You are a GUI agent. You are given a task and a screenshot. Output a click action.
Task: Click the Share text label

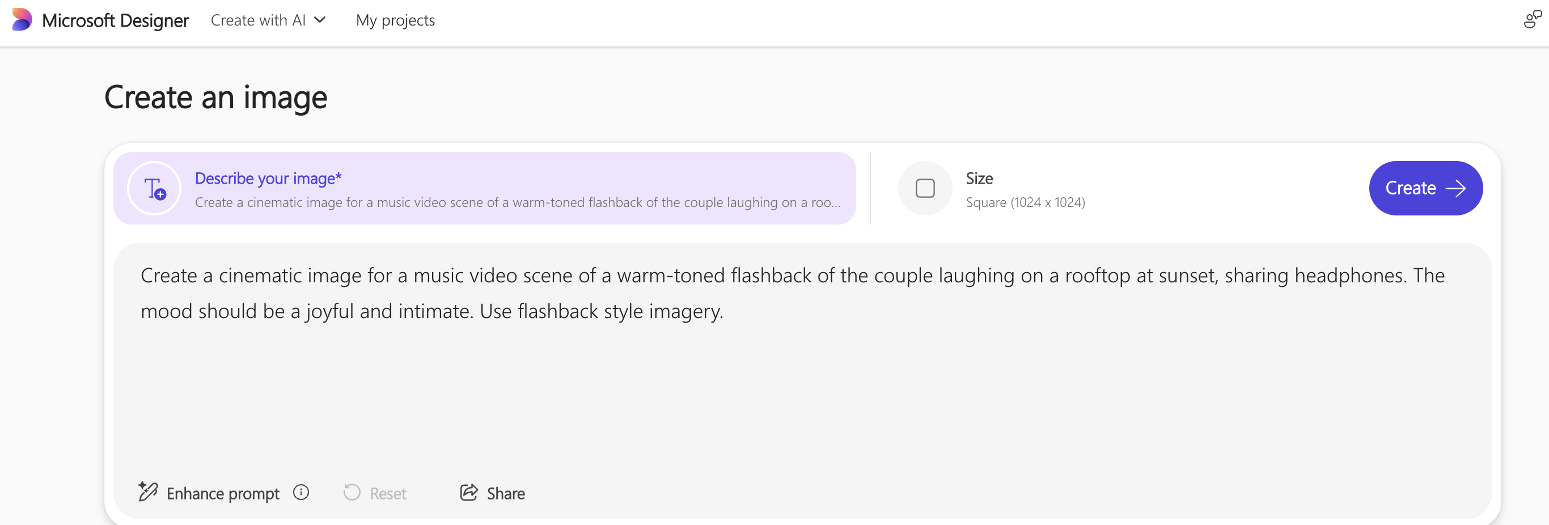(506, 494)
